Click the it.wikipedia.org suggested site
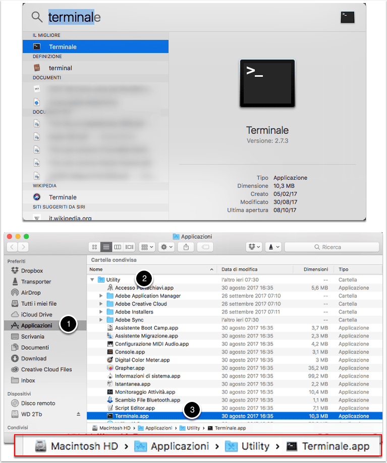This screenshot has width=387, height=463. 95,218
